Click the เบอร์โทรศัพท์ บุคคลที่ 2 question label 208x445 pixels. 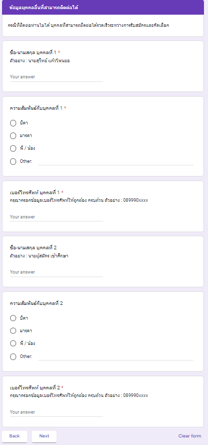pyautogui.click(x=35, y=388)
